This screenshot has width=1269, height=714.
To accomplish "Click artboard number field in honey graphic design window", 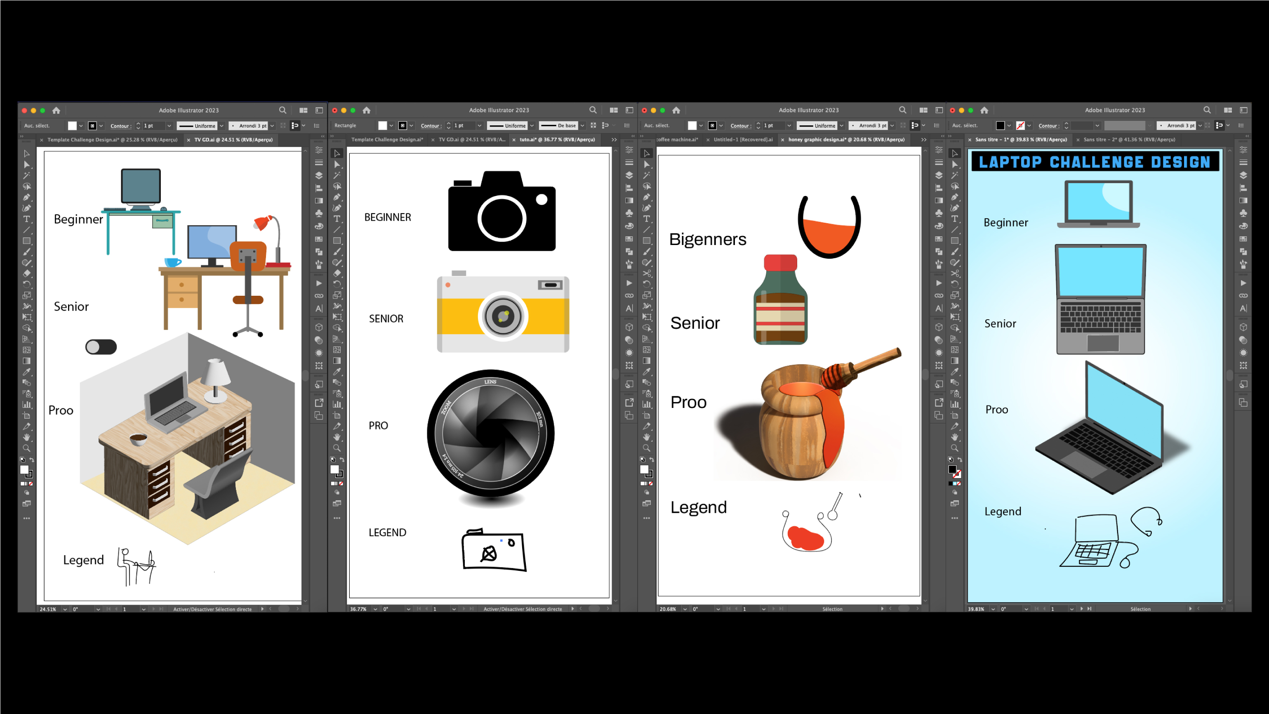I will (x=749, y=609).
